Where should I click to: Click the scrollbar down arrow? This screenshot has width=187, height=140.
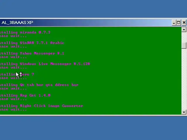click(x=184, y=112)
